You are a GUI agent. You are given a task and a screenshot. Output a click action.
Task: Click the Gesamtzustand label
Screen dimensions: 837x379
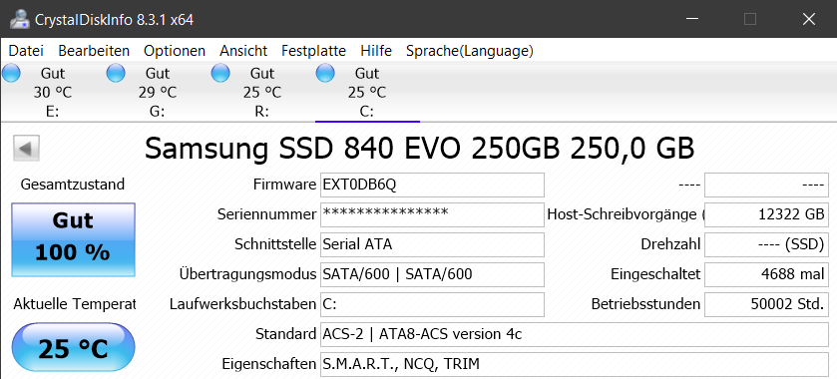coord(73,185)
